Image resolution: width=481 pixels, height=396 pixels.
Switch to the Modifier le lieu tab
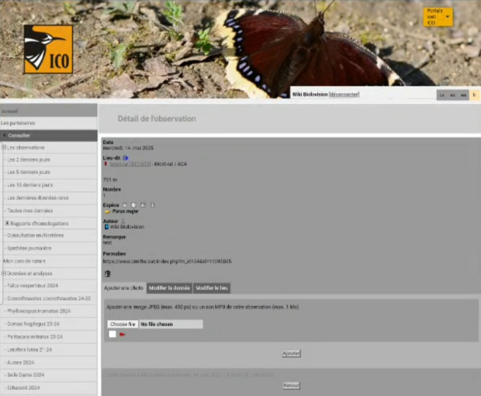coord(212,288)
